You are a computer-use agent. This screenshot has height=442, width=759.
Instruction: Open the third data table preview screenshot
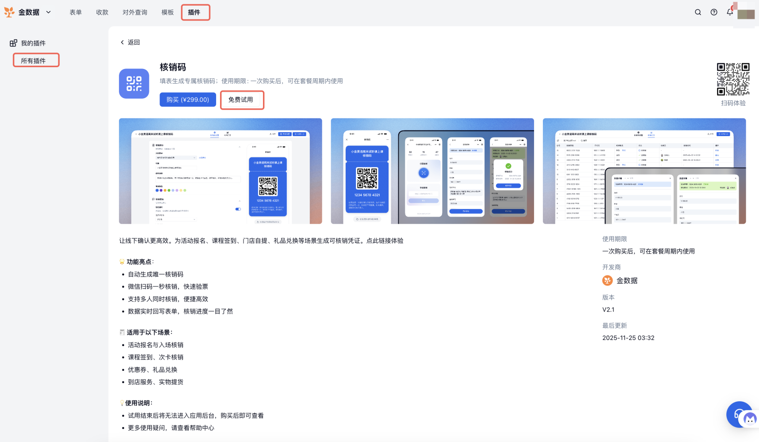[644, 171]
